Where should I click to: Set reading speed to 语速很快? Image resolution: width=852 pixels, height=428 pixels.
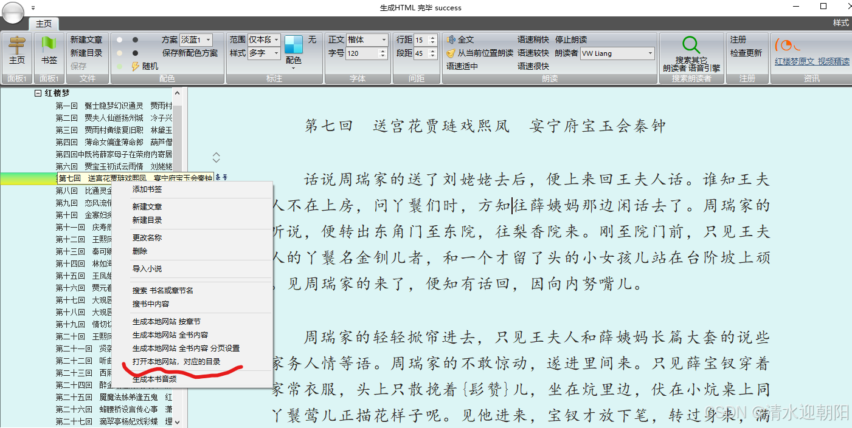533,66
